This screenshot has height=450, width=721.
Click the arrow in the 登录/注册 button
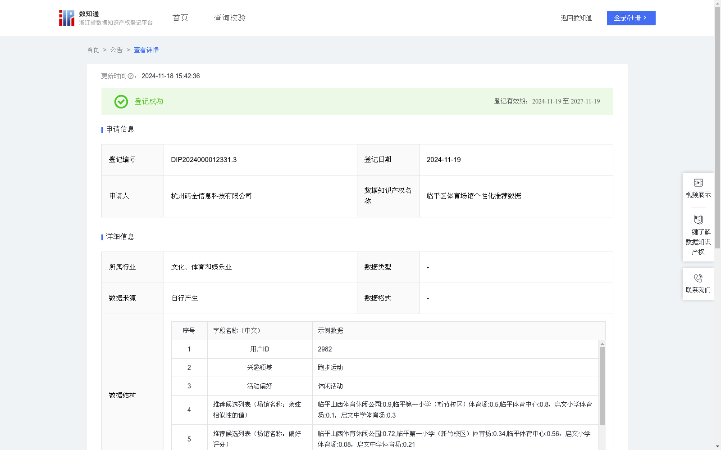tap(645, 18)
